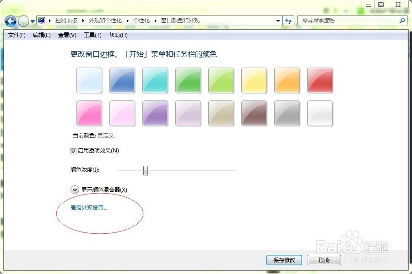
Task: Select the pale lavender color swatch
Action: click(x=188, y=113)
